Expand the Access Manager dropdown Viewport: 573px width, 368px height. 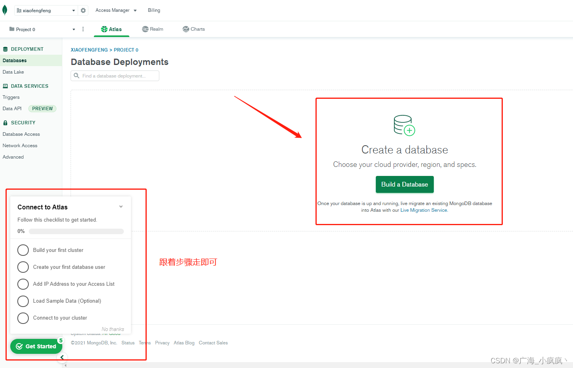click(x=116, y=10)
